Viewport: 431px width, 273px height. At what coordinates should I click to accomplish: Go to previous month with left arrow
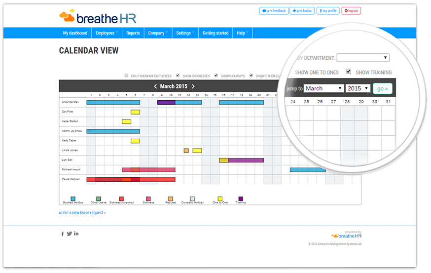coord(155,86)
